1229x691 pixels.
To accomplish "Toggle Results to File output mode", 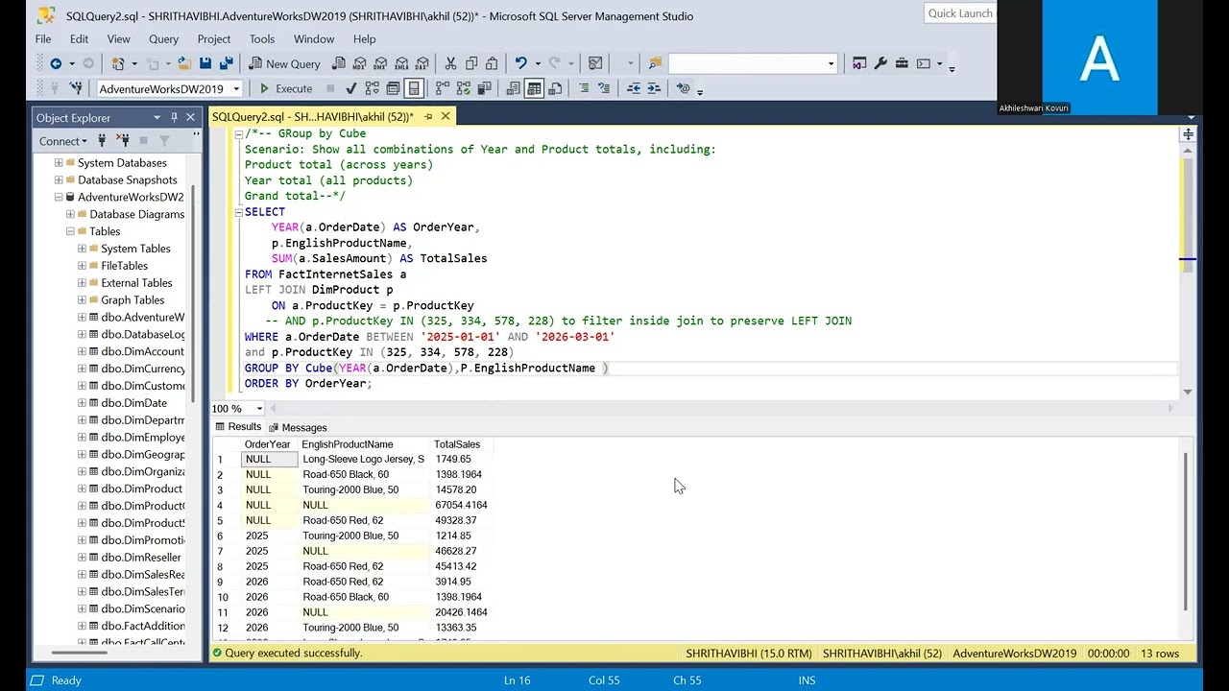I will [555, 88].
